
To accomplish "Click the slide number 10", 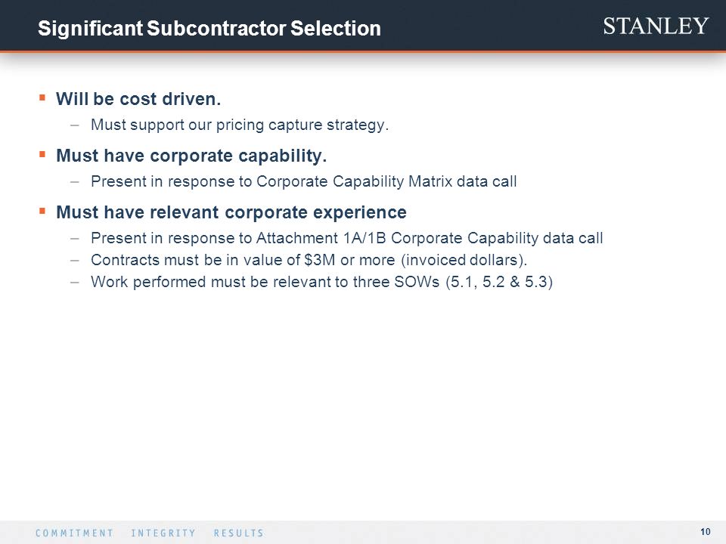I will click(x=705, y=532).
